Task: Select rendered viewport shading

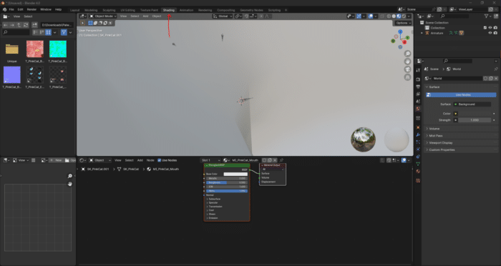Action: pos(404,16)
